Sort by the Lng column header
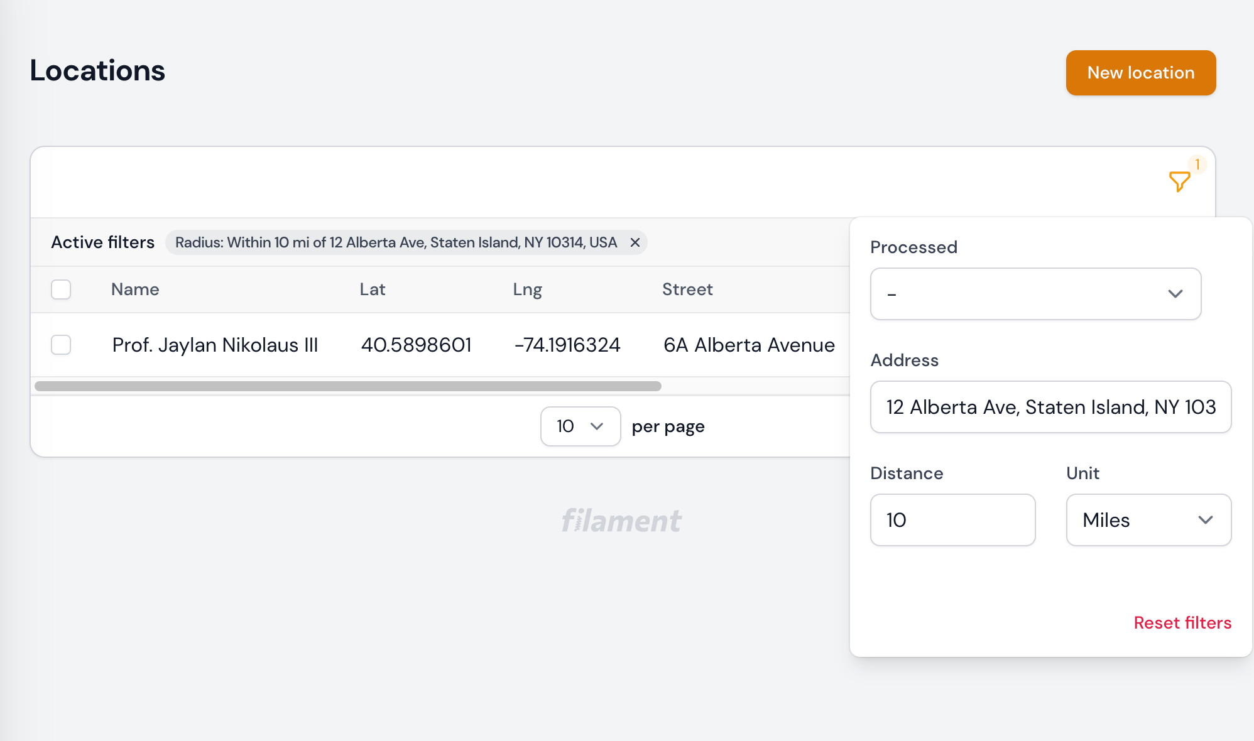The height and width of the screenshot is (741, 1254). click(x=527, y=289)
